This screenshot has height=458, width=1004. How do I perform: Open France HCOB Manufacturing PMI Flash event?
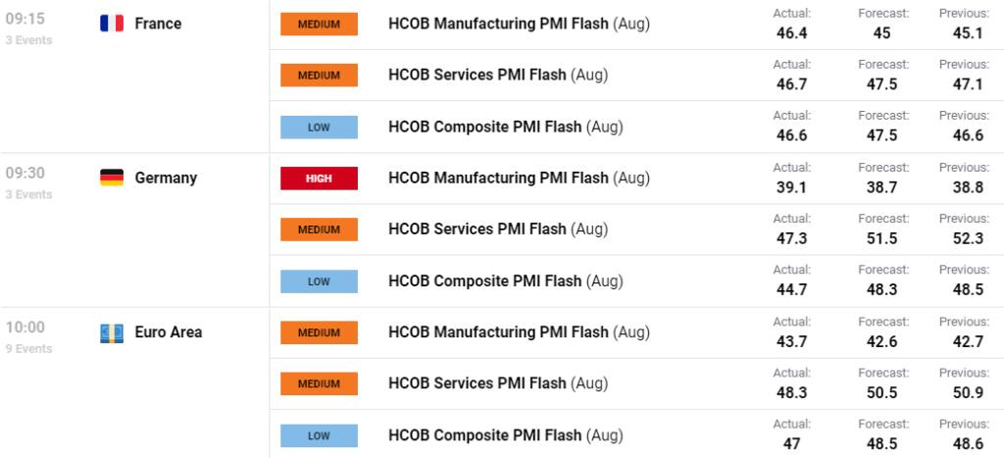[519, 25]
